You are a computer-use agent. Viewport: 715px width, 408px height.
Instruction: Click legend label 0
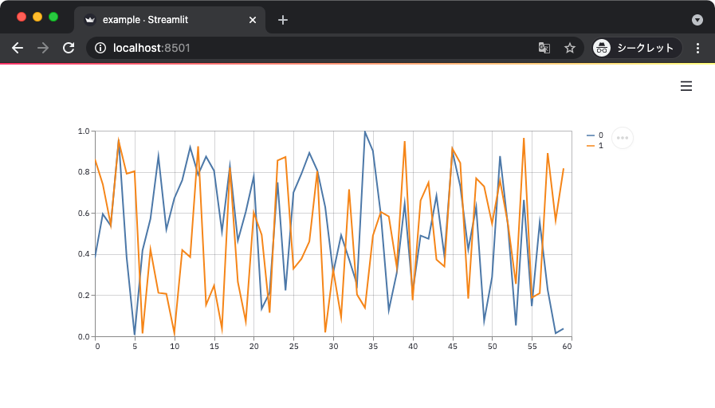[600, 135]
